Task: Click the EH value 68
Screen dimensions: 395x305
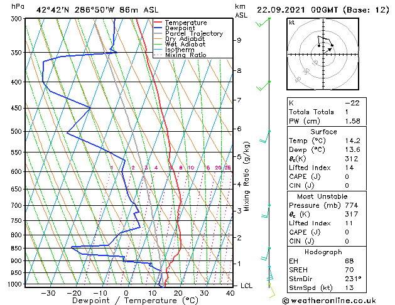Action: [x=349, y=261]
